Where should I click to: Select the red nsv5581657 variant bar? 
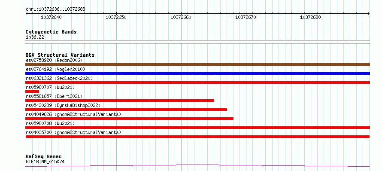click(x=120, y=101)
